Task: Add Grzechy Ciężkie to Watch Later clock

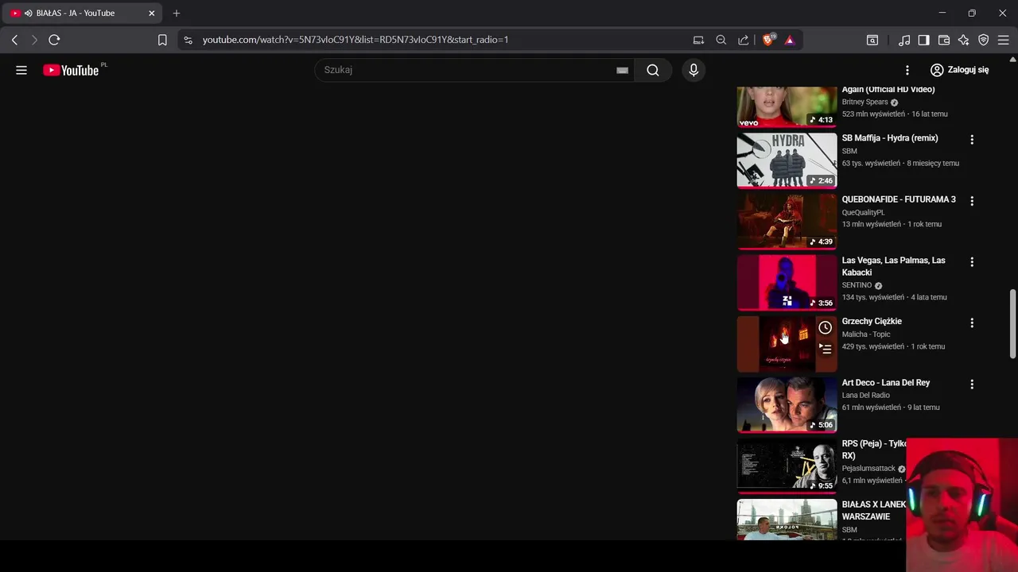Action: click(x=826, y=327)
